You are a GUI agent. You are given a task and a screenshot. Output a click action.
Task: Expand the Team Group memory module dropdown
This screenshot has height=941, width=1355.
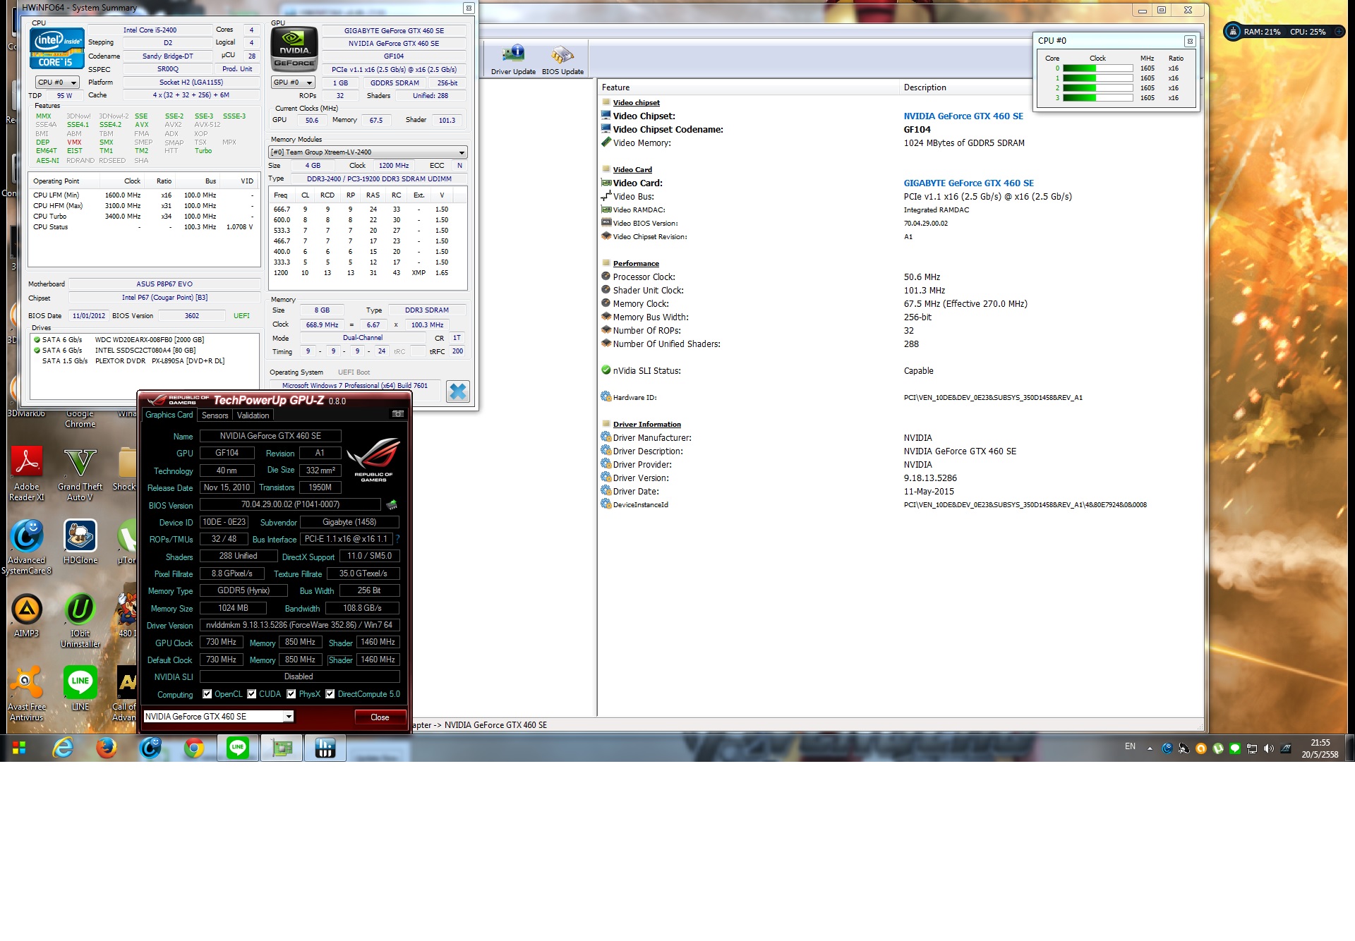[368, 152]
